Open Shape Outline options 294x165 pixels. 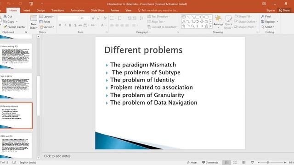pyautogui.click(x=245, y=22)
